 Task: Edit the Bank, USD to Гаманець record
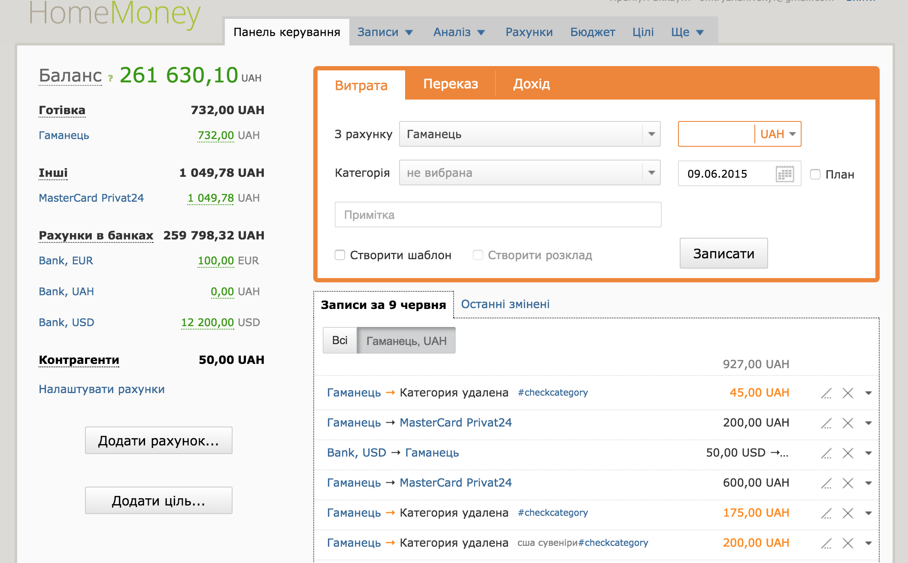826,453
